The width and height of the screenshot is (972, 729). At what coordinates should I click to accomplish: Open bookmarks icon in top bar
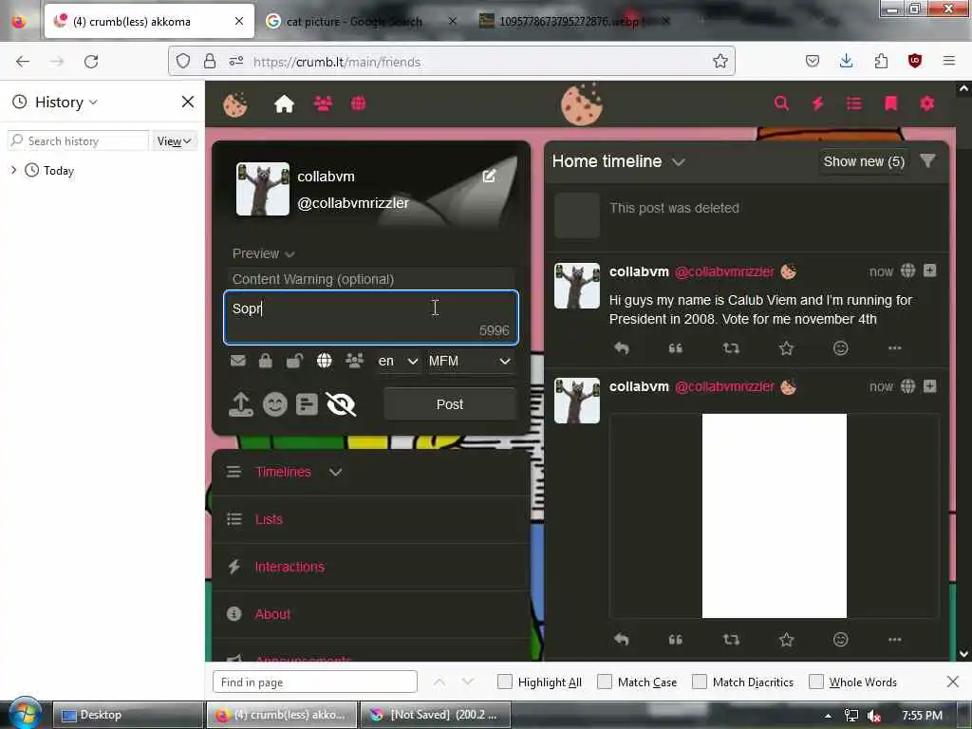point(890,103)
